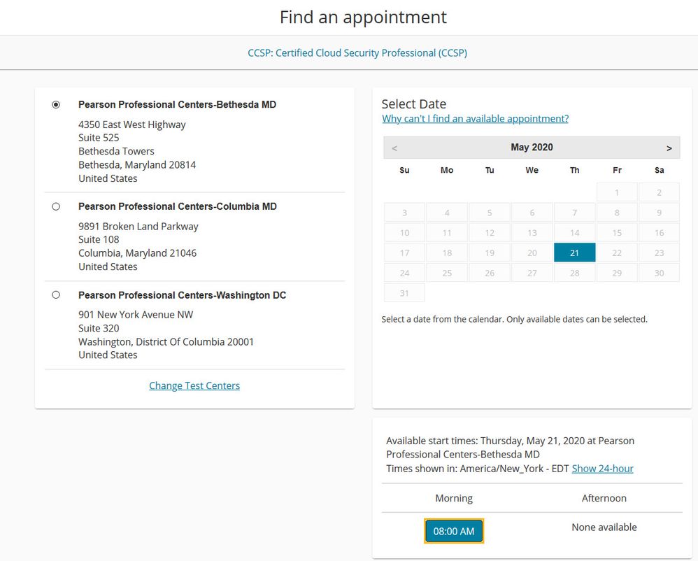
Task: Select Pearson Bethesda MD radio button
Action: tap(56, 105)
